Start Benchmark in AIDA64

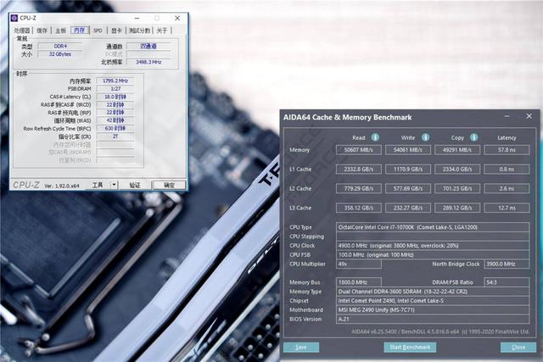410,347
